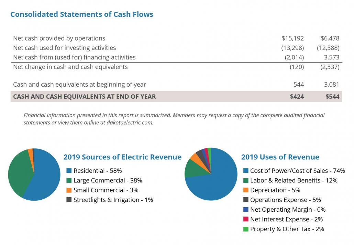The width and height of the screenshot is (354, 245).
Task: Click the gray Streetlights & Irrigation legend swatch
Action: pos(69,200)
